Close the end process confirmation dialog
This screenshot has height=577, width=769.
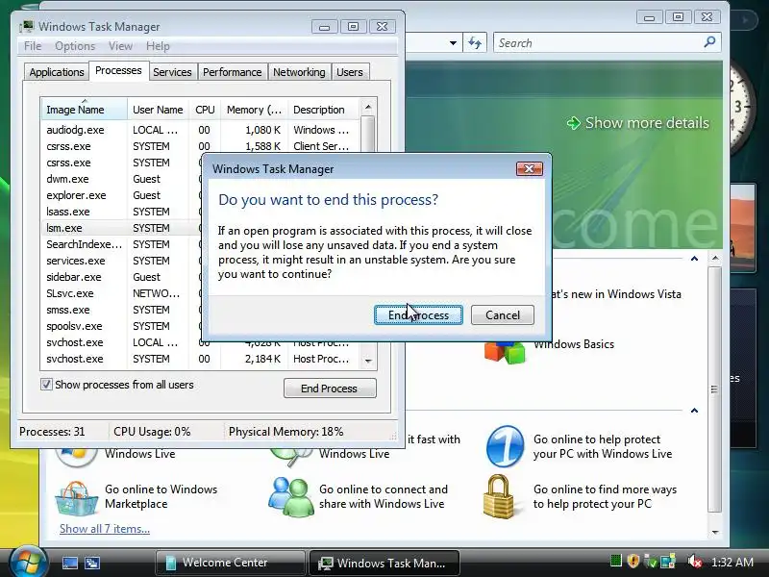pyautogui.click(x=530, y=169)
